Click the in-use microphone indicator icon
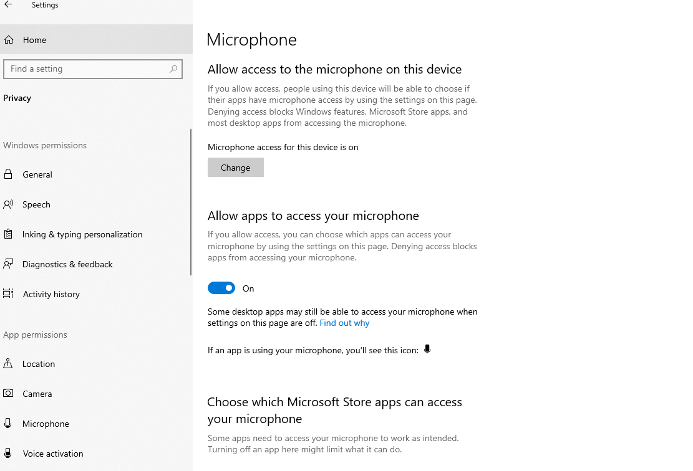Screen dimensions: 693x471 point(427,348)
